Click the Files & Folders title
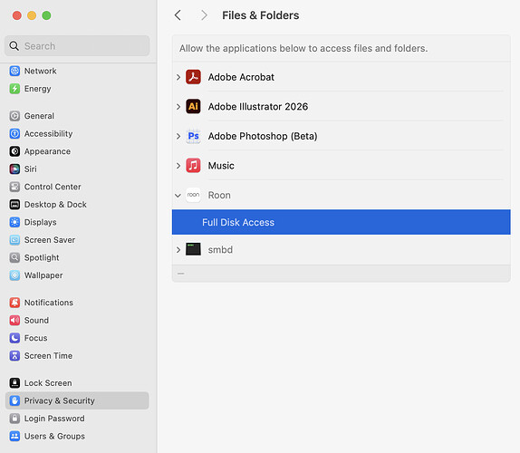 pyautogui.click(x=260, y=15)
